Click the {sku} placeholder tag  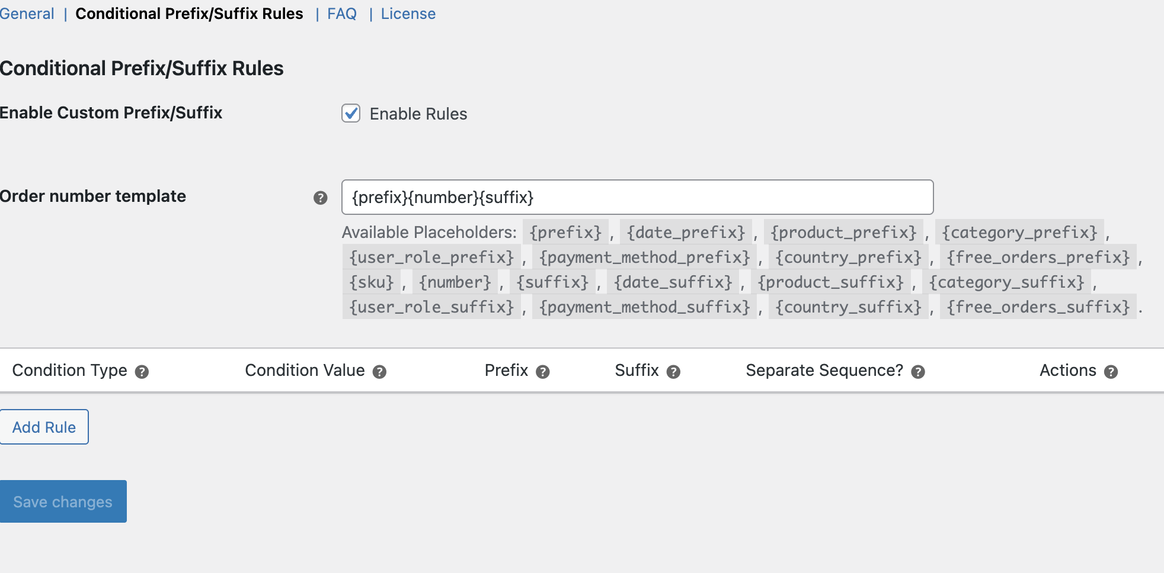pyautogui.click(x=372, y=282)
